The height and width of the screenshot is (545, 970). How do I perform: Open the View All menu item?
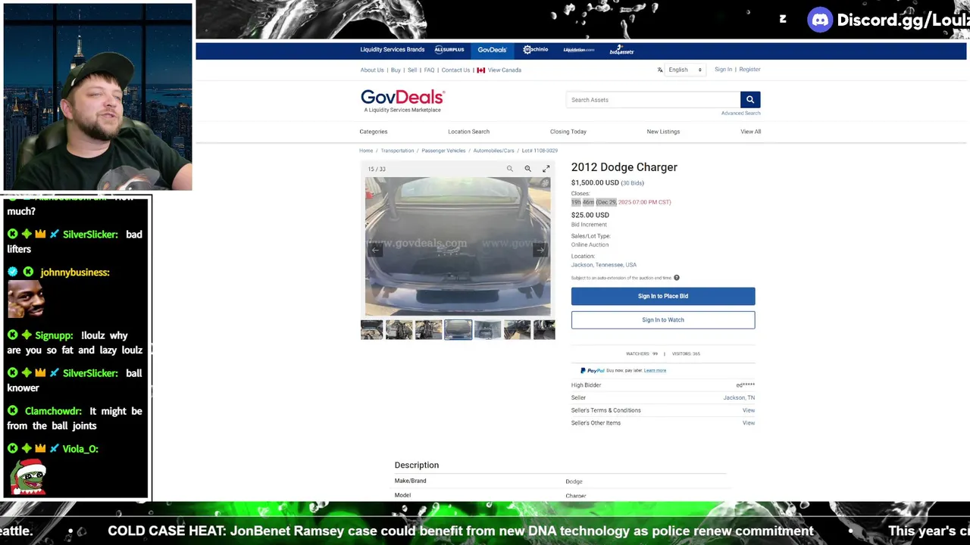tap(750, 132)
